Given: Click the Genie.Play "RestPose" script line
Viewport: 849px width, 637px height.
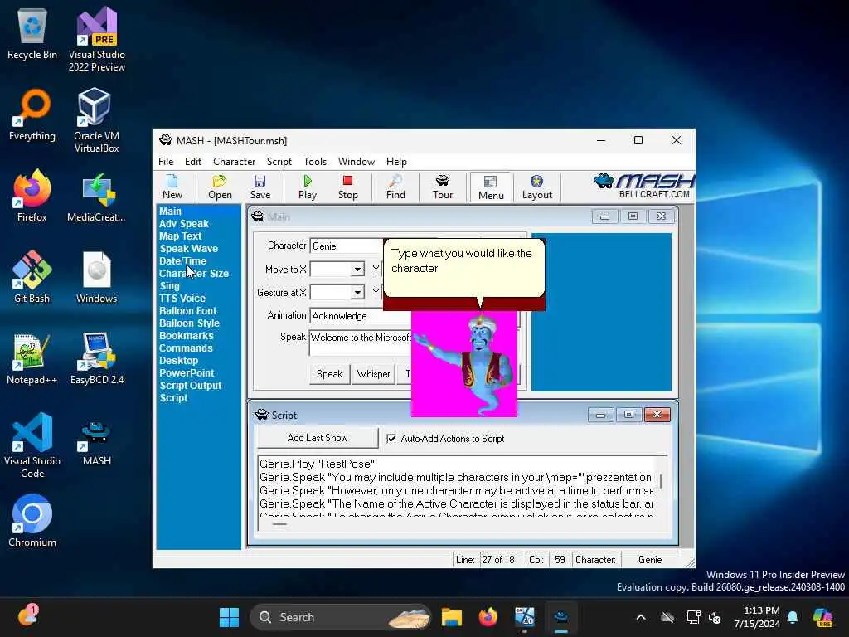Looking at the screenshot, I should pos(317,464).
